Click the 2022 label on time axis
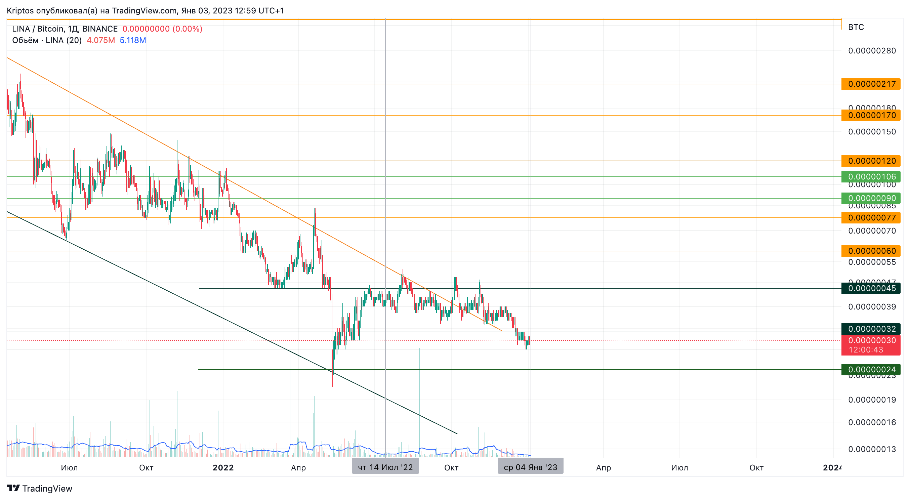Image resolution: width=910 pixels, height=500 pixels. [x=223, y=467]
